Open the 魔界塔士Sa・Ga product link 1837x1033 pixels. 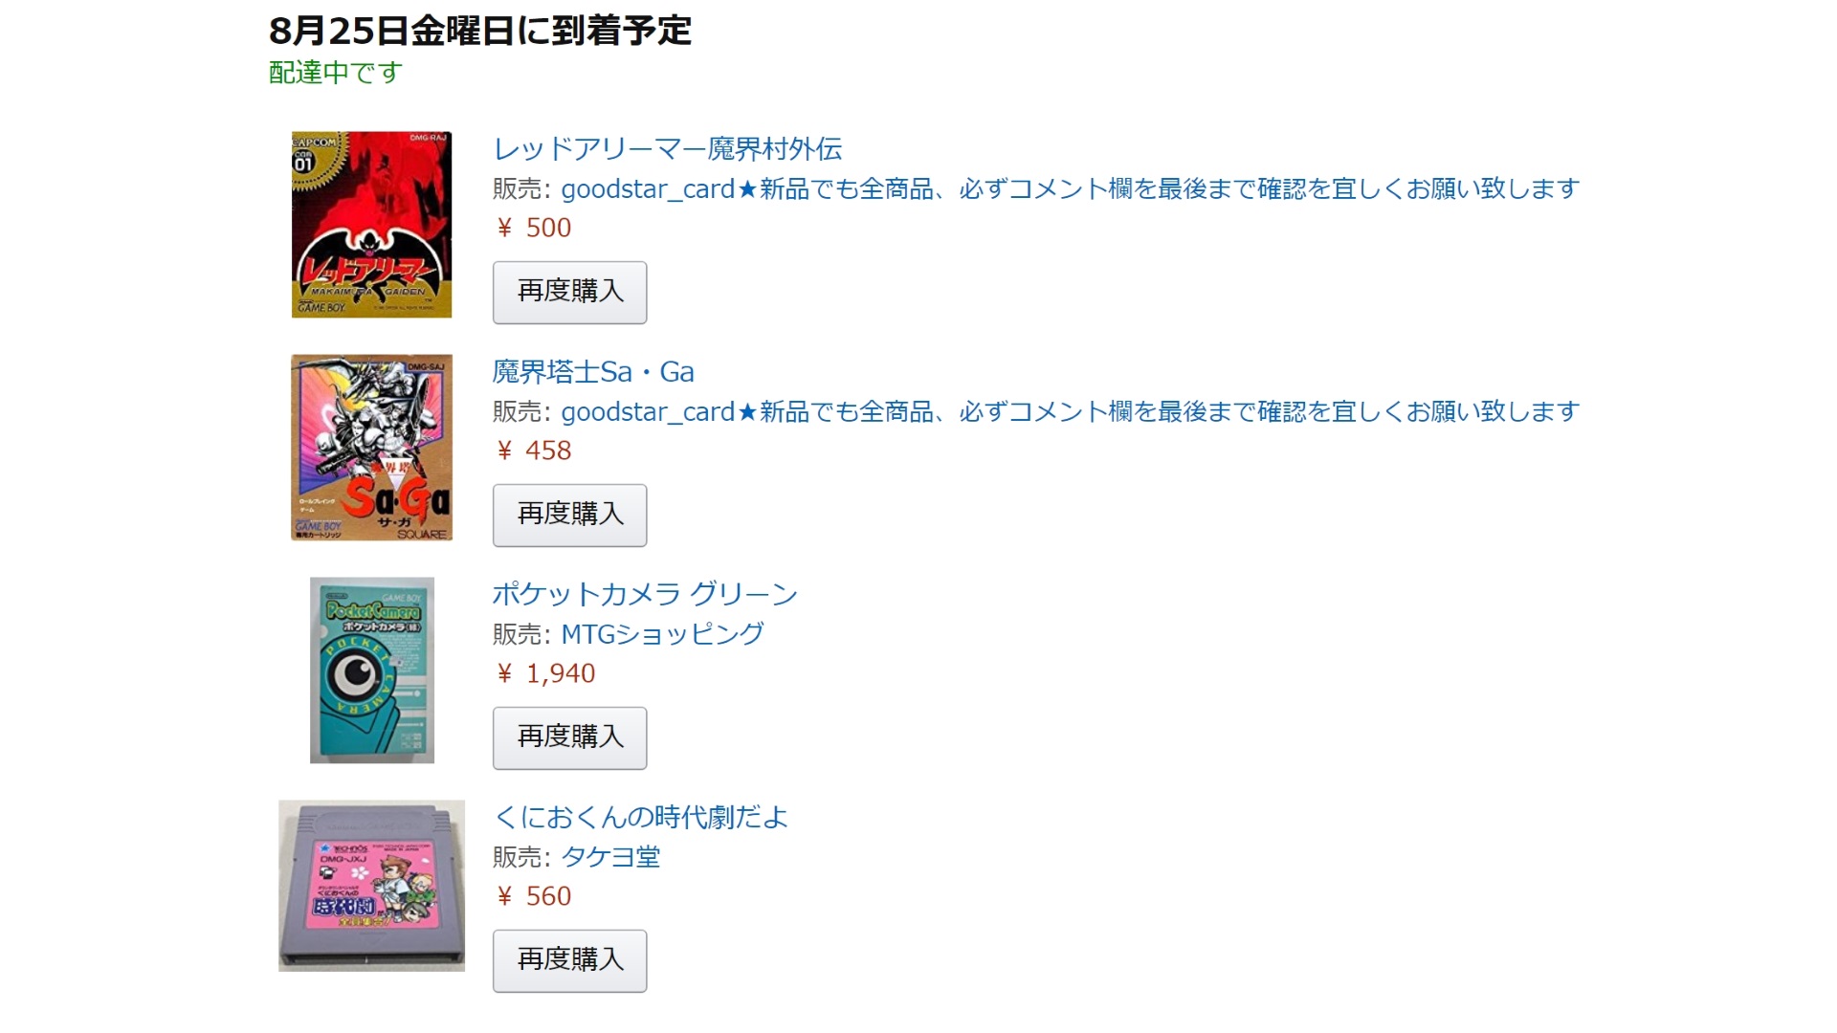click(593, 372)
